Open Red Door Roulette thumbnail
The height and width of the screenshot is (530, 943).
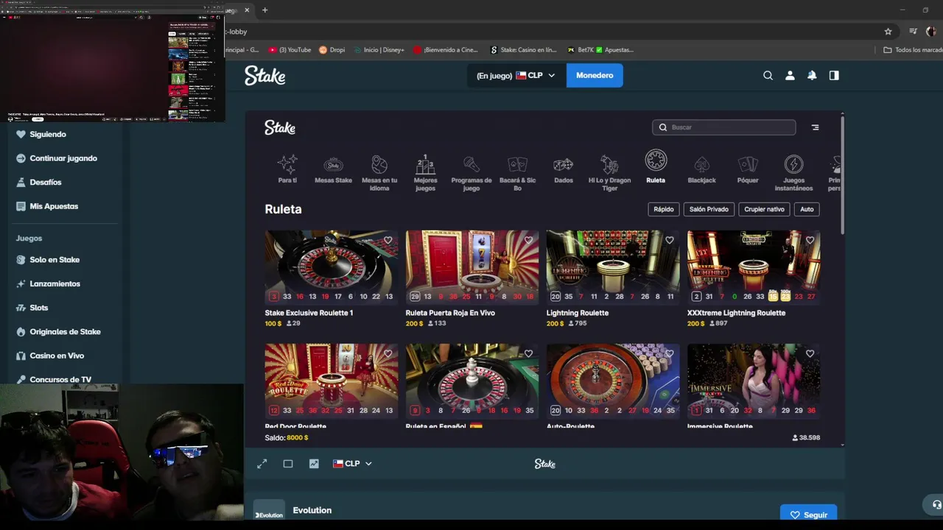click(332, 380)
